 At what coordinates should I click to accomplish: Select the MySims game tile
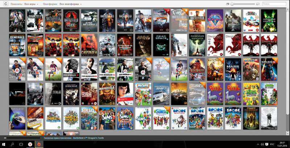pos(143,94)
